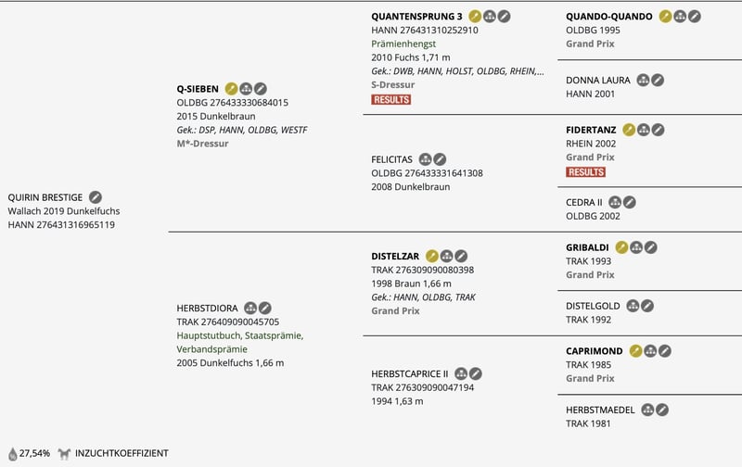Viewport: 742px width, 467px height.
Task: Open pedigree tree icon for Herbstcaprice II
Action: [x=461, y=373]
